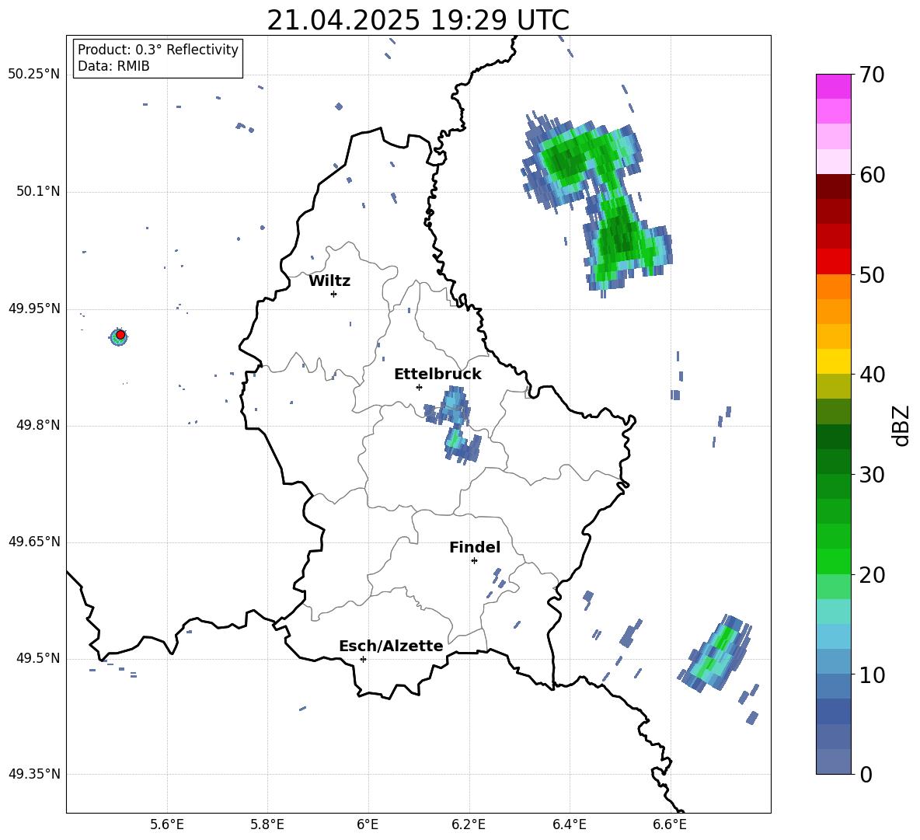Click the colorbar value 70 label
This screenshot has width=920, height=840.
click(872, 75)
